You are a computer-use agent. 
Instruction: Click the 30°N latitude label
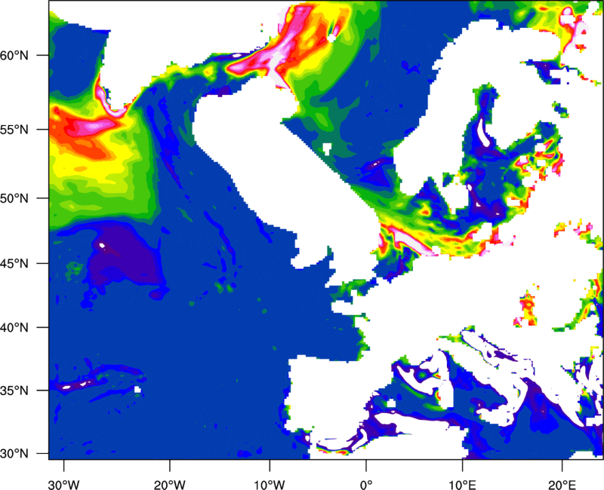pyautogui.click(x=14, y=454)
